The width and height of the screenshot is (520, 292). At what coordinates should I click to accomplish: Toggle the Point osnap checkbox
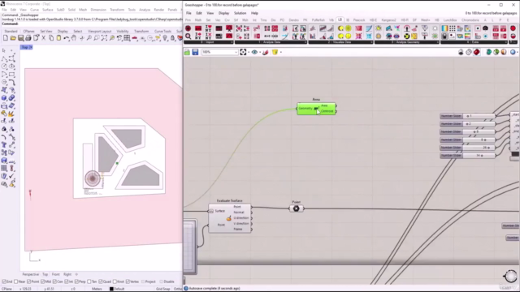coord(29,281)
